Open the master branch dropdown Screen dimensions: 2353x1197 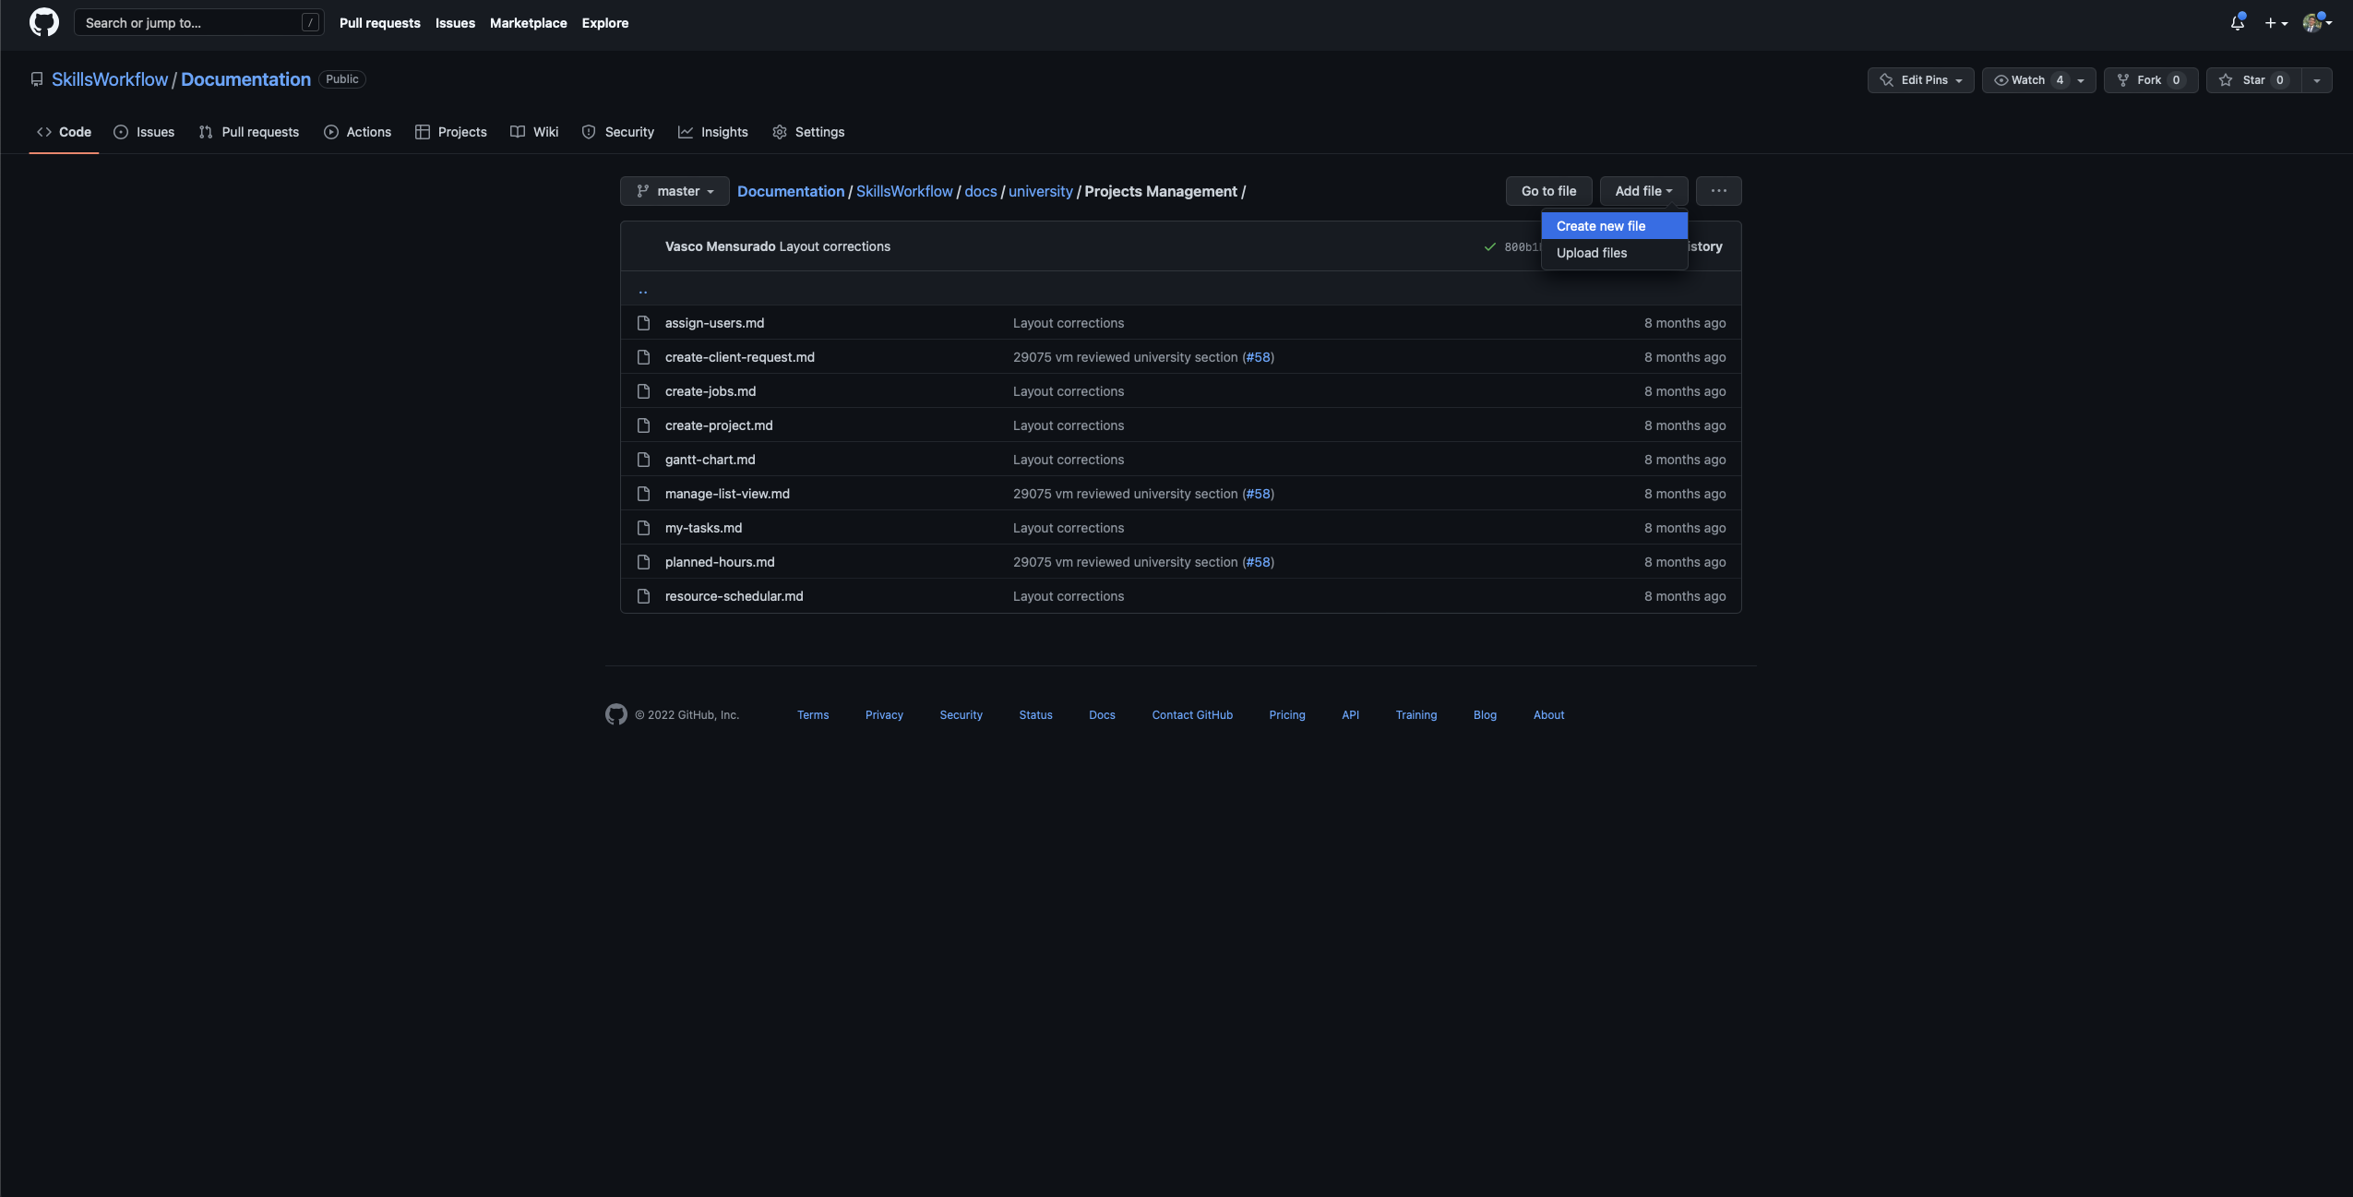click(675, 191)
